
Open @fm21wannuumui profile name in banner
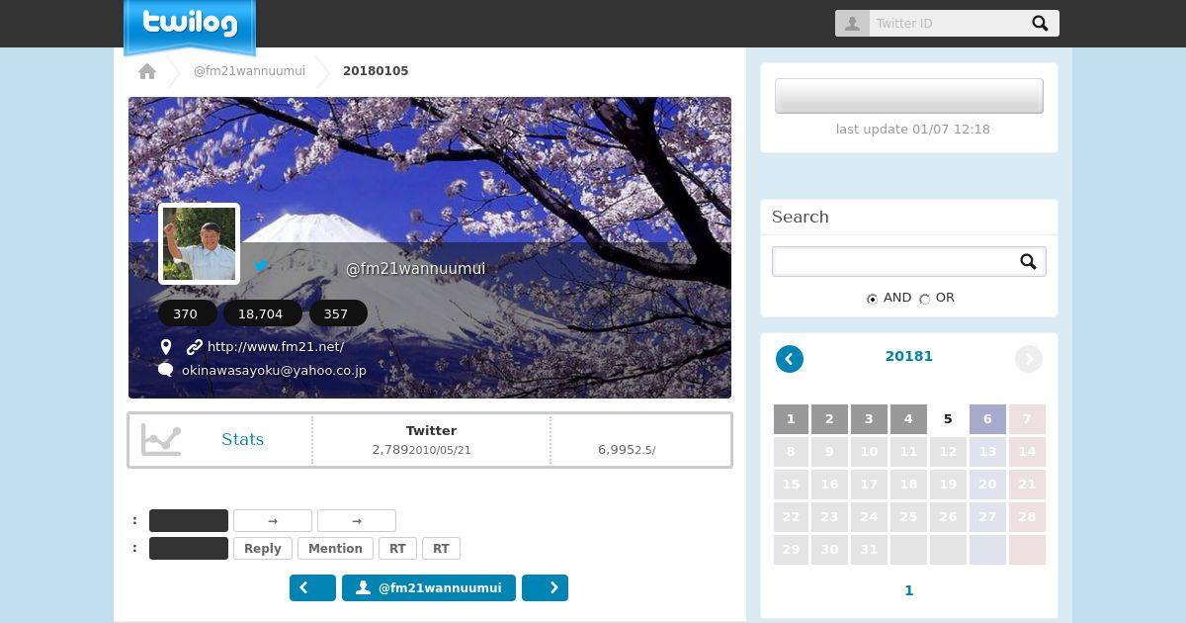415,269
